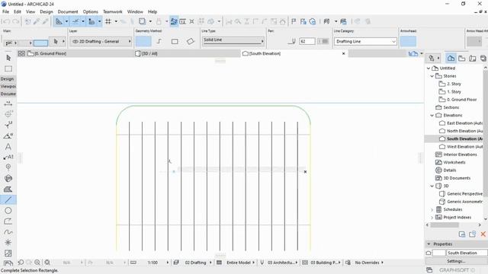Screen dimensions: 488x274
Task: Click delete red X in Navigator
Action: [x=483, y=234]
